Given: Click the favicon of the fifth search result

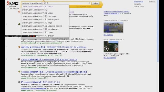Looking at the screenshot, I should tap(19, 59).
